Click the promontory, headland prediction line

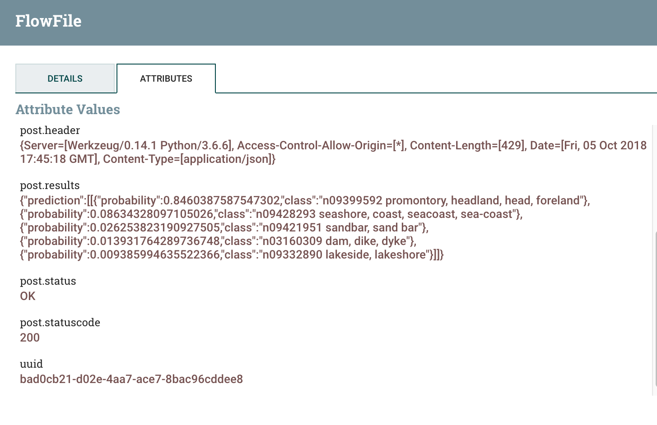tap(406, 200)
